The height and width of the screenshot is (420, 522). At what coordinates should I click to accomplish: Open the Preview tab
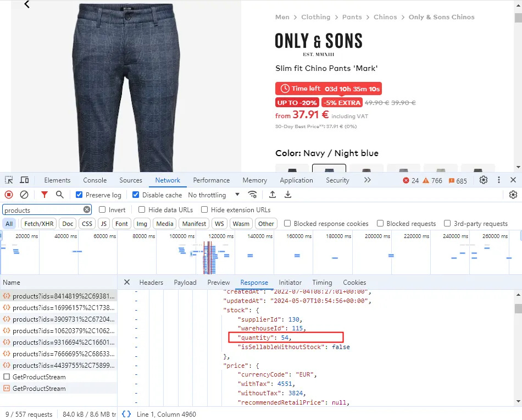(218, 283)
